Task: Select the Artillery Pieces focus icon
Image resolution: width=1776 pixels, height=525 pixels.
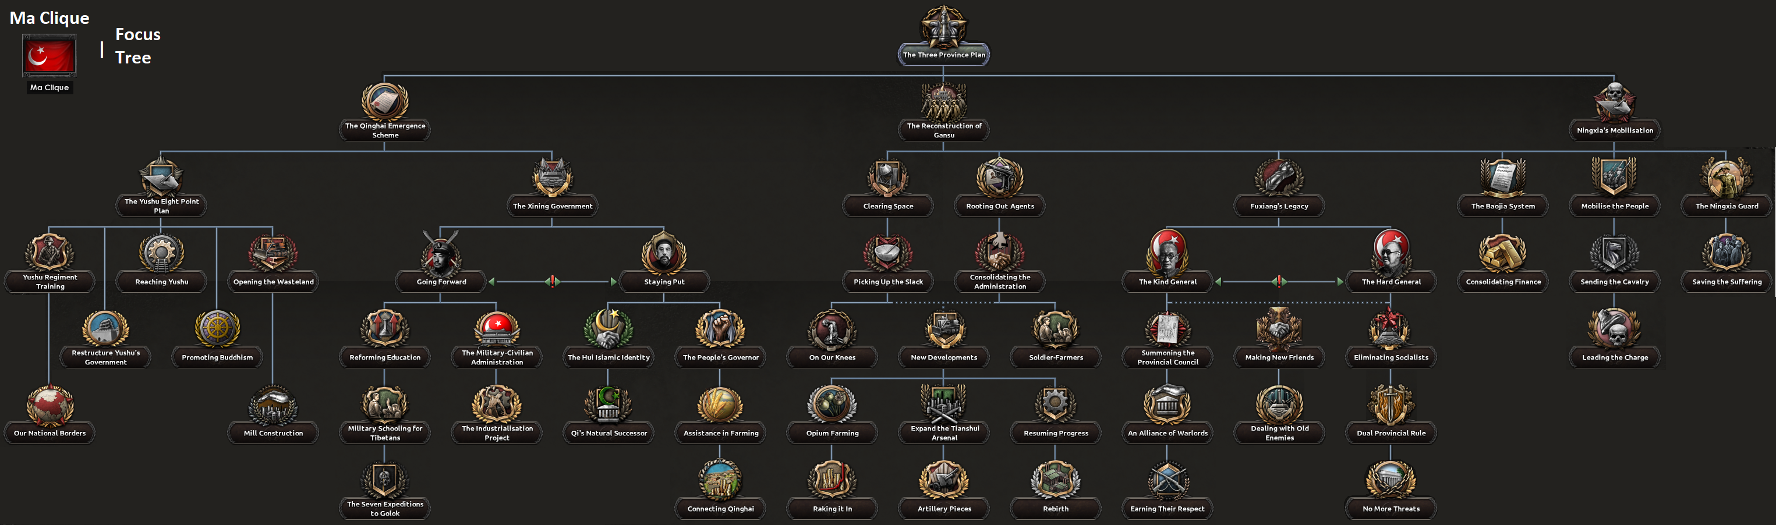Action: (944, 481)
